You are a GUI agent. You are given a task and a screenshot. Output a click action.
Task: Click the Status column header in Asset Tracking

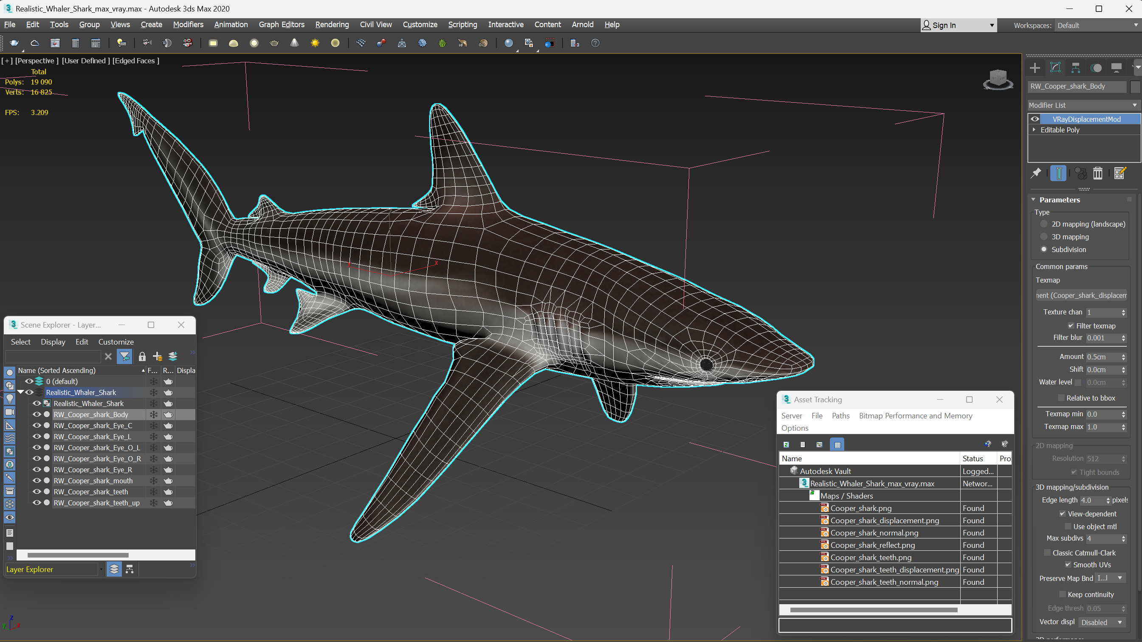(x=978, y=459)
